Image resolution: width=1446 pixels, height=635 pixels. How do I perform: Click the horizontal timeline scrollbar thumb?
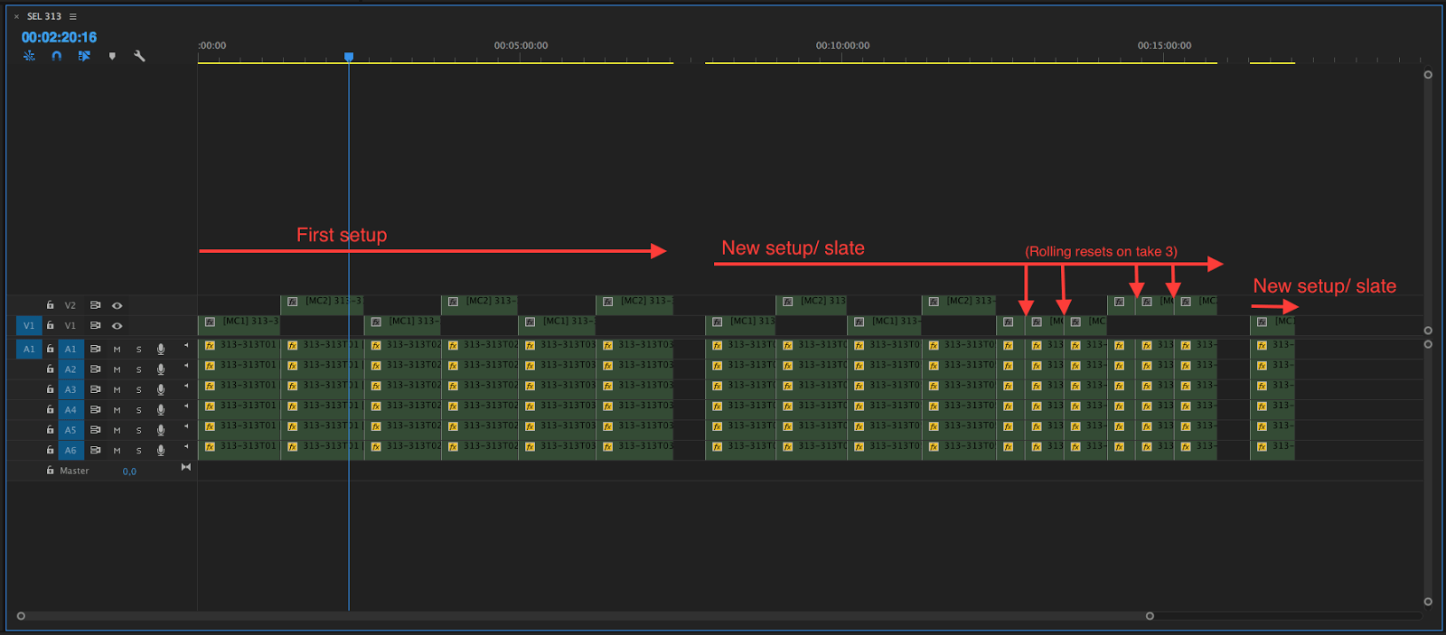click(x=585, y=616)
